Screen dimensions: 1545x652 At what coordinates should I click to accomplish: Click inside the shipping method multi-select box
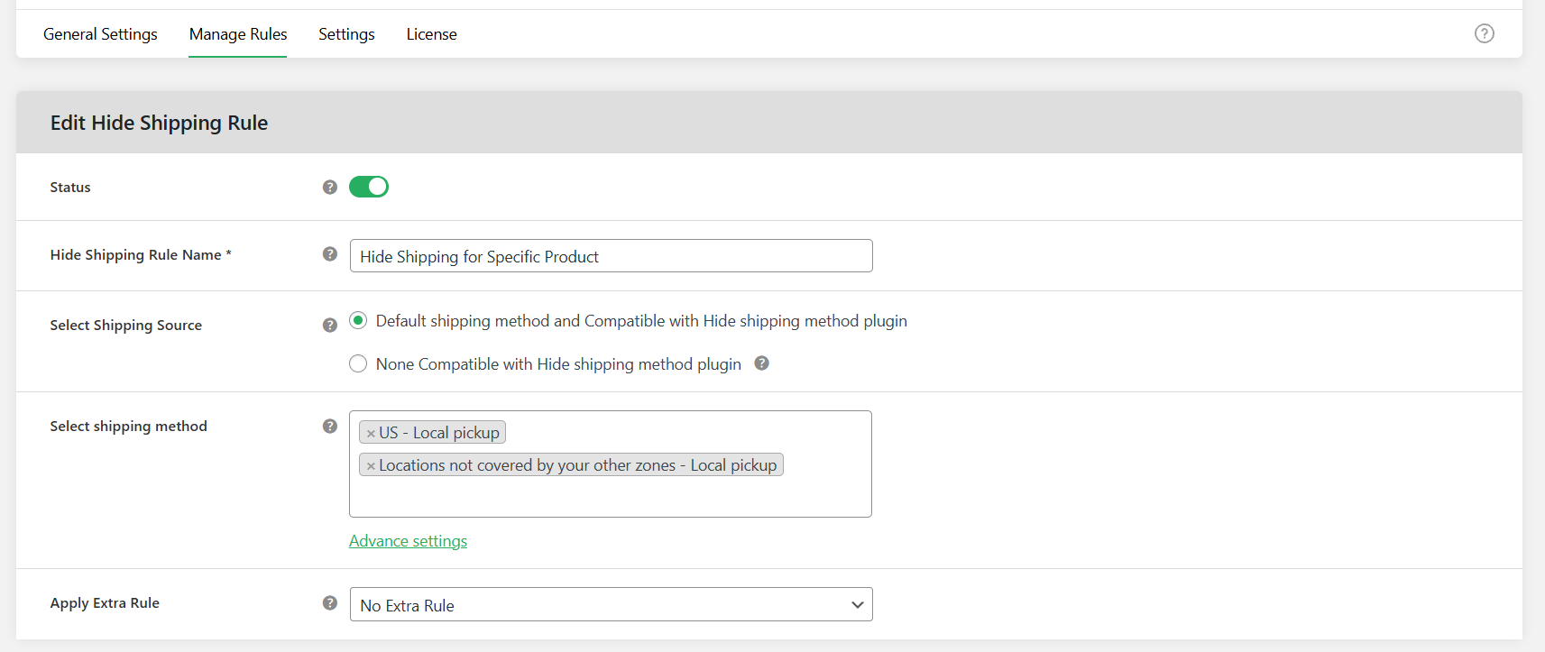pyautogui.click(x=610, y=496)
